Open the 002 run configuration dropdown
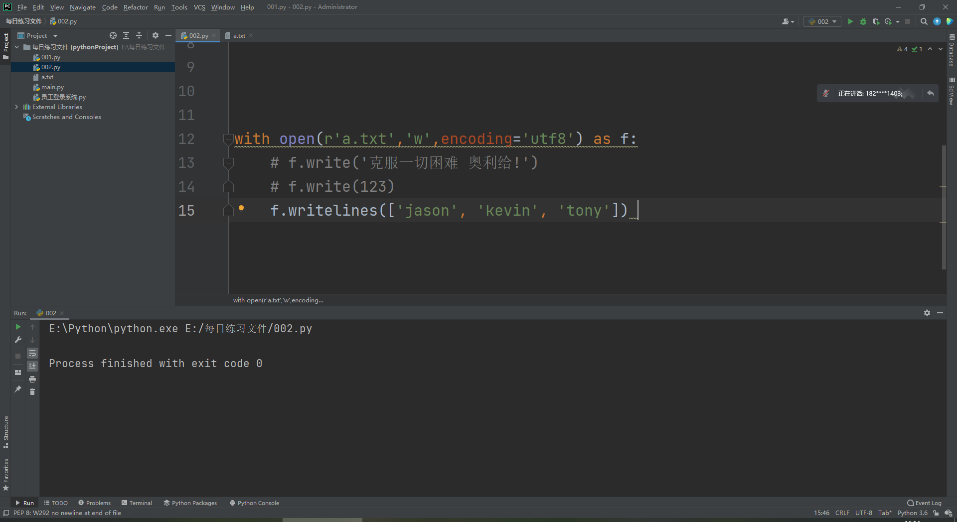The width and height of the screenshot is (957, 522). [x=822, y=21]
